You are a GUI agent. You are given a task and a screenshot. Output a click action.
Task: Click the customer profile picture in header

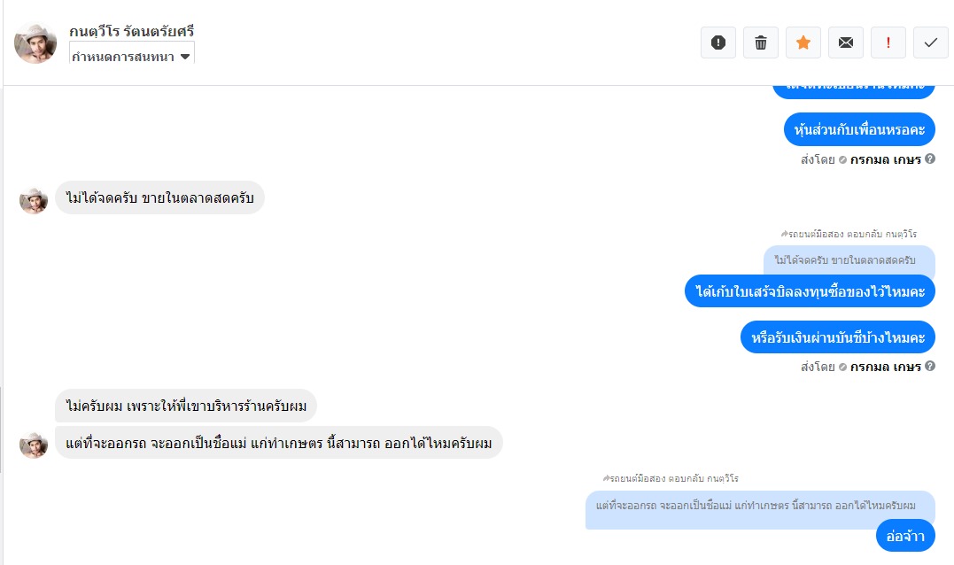[35, 43]
